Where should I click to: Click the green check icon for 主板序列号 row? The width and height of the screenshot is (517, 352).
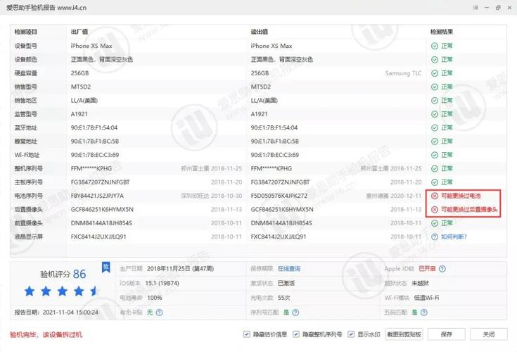(435, 182)
